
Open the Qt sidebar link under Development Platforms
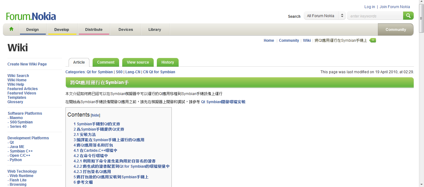(12, 142)
